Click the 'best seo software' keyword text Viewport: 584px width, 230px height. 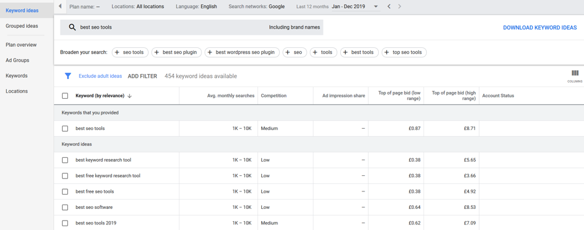pos(94,207)
